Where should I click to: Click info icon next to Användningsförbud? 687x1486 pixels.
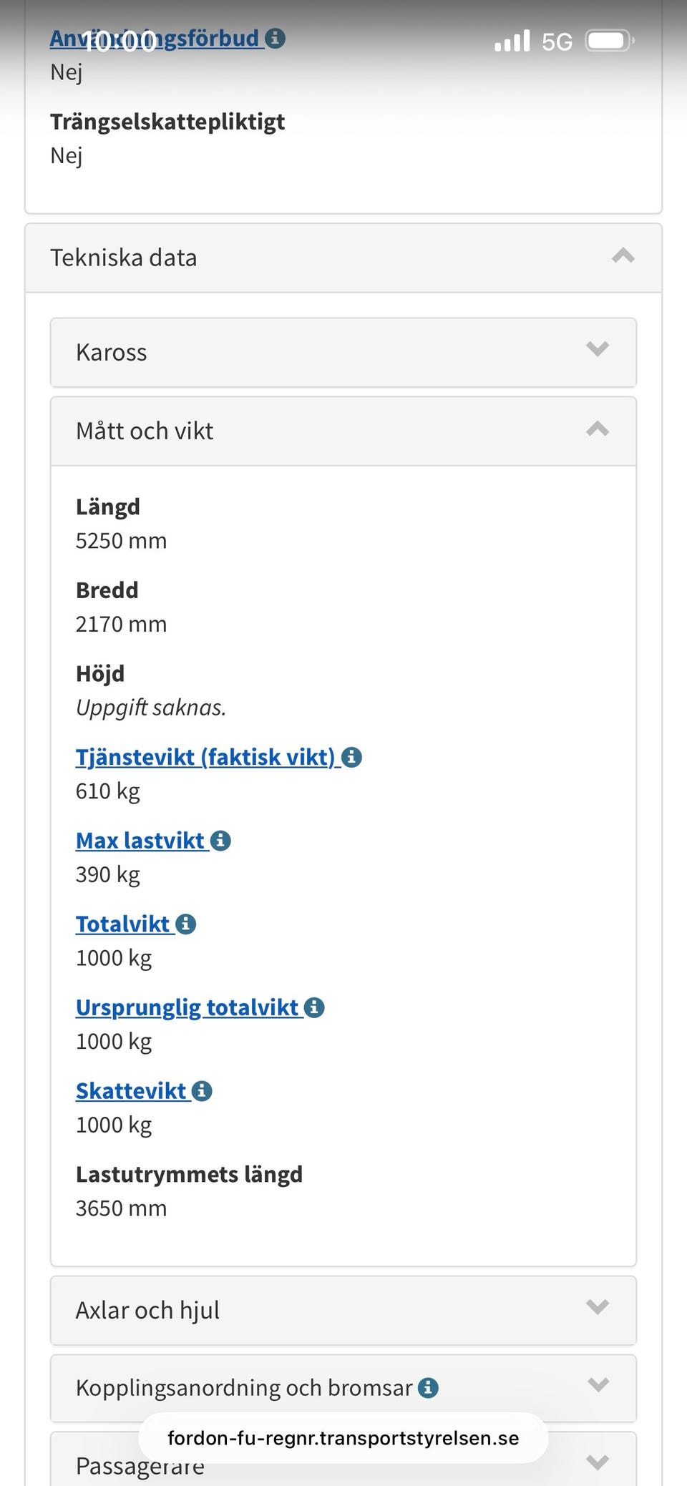[276, 38]
